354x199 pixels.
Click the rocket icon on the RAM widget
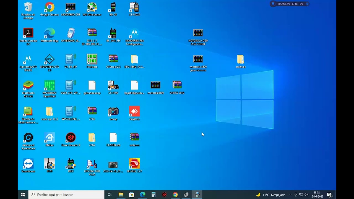(x=273, y=4)
